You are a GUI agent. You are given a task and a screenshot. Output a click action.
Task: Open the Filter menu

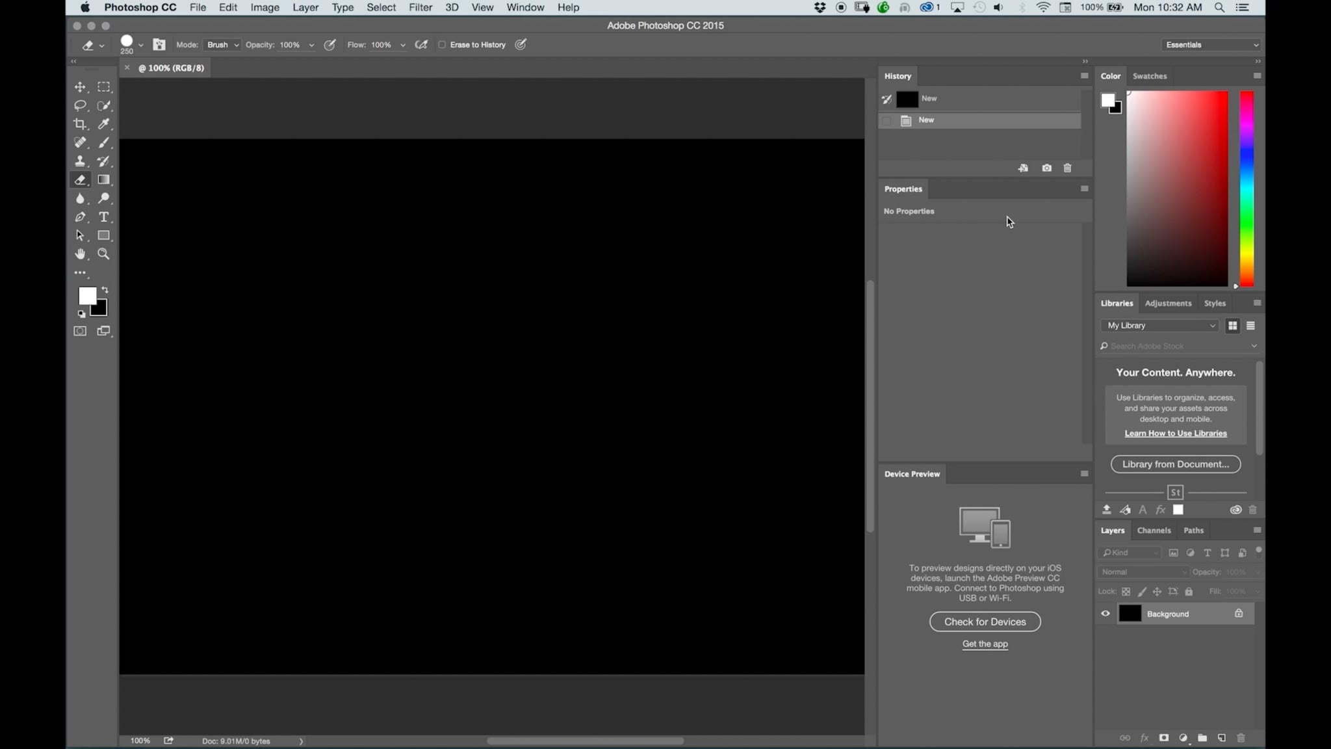tap(420, 7)
